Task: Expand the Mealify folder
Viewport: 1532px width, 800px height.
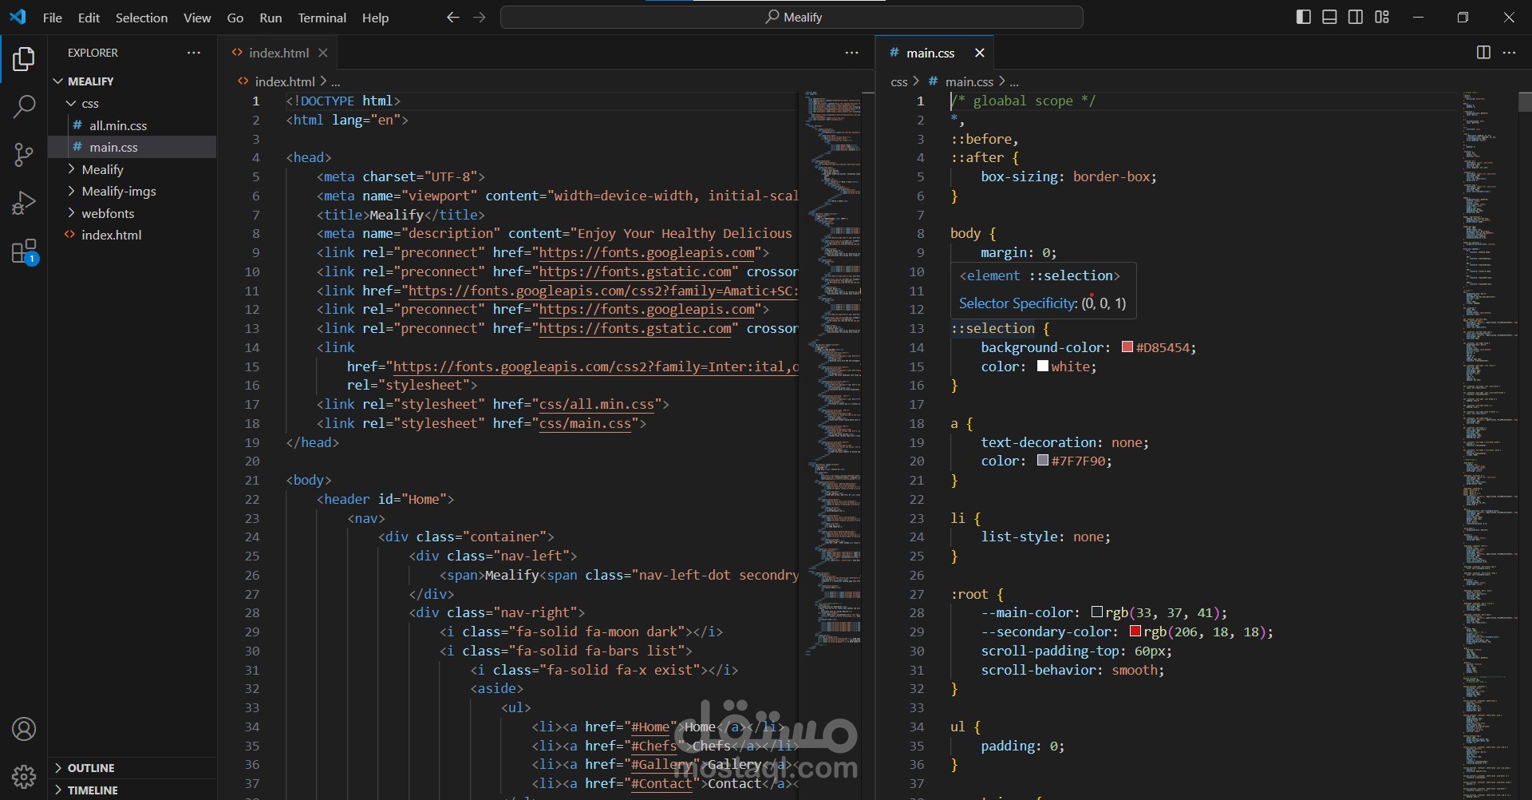Action: [132, 169]
